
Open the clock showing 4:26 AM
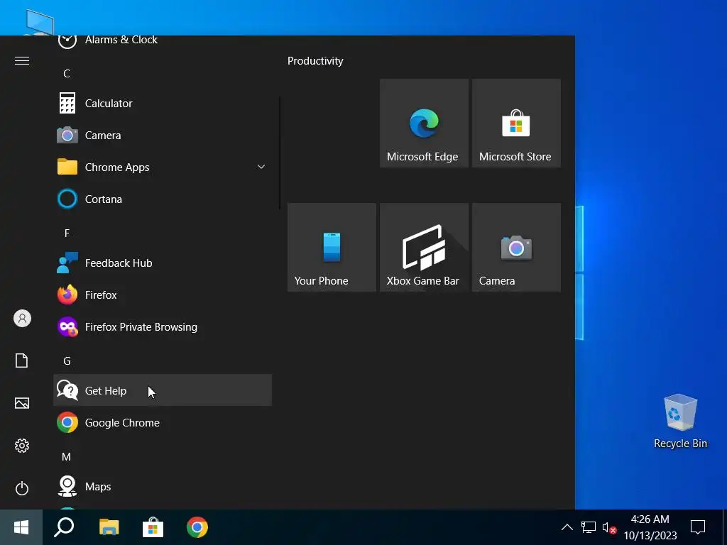click(x=650, y=527)
